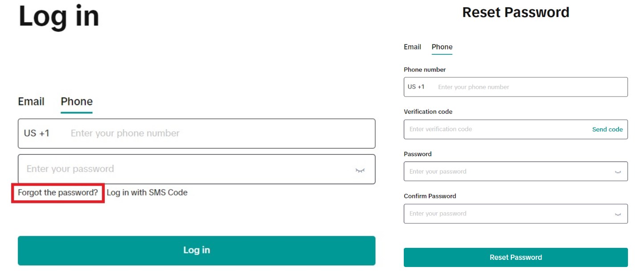
Task: Click the Confirm Password input field
Action: [504, 214]
